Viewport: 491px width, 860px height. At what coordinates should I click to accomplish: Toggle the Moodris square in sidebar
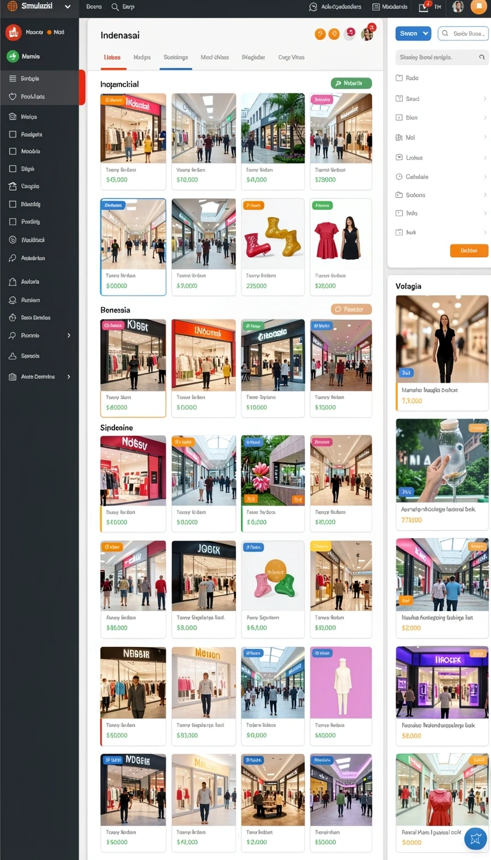coord(13,152)
